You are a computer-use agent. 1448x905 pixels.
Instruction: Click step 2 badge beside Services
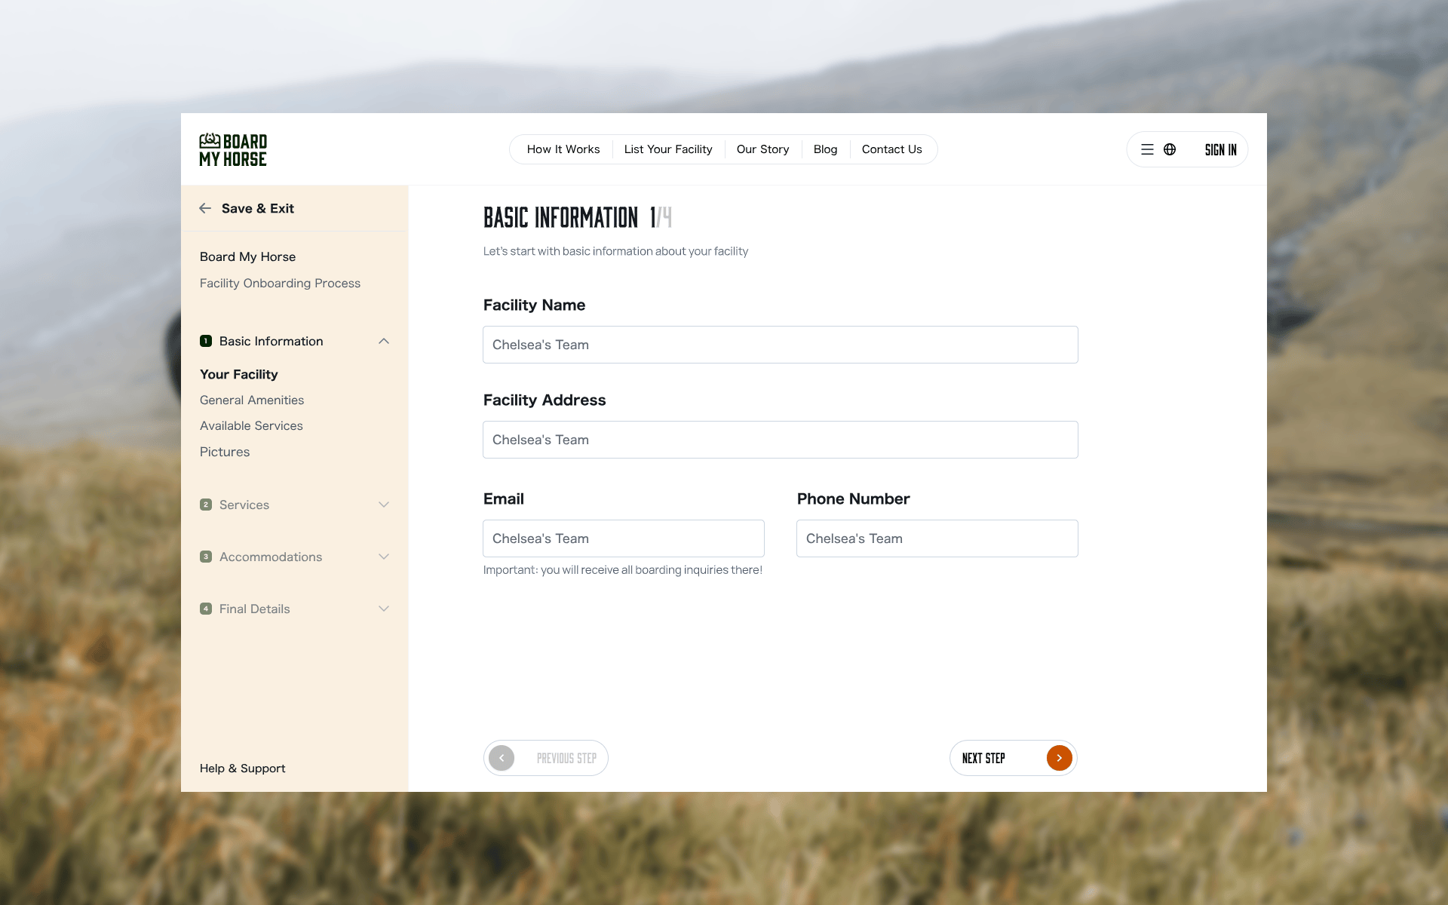[206, 505]
